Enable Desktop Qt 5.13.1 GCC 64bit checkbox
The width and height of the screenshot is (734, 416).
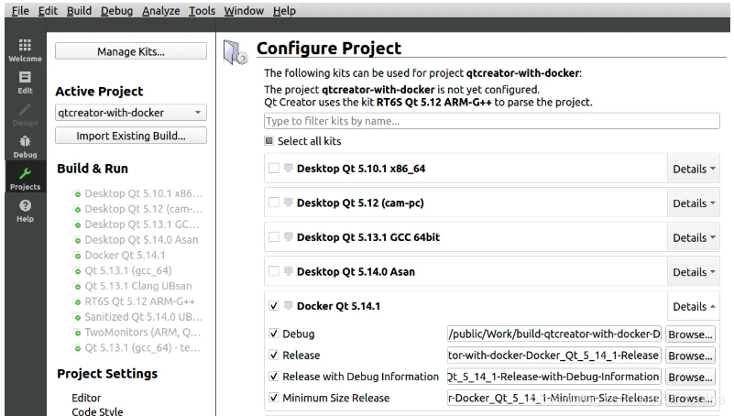[274, 236]
